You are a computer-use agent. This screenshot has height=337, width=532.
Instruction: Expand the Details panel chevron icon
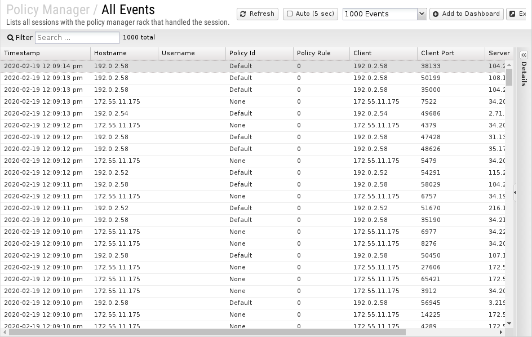click(x=524, y=55)
